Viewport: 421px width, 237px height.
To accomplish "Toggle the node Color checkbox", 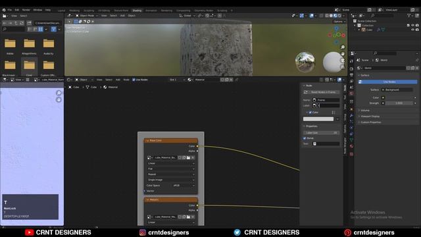I will (310, 113).
